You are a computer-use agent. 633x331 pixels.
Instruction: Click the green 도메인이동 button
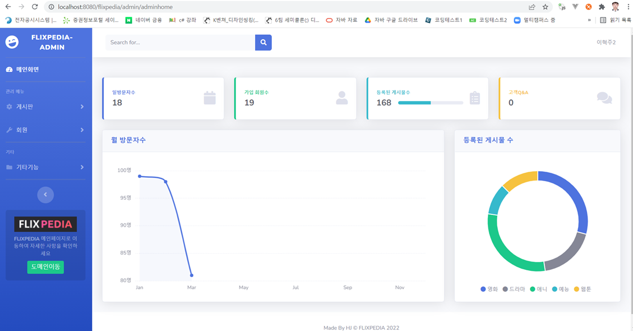tap(45, 267)
